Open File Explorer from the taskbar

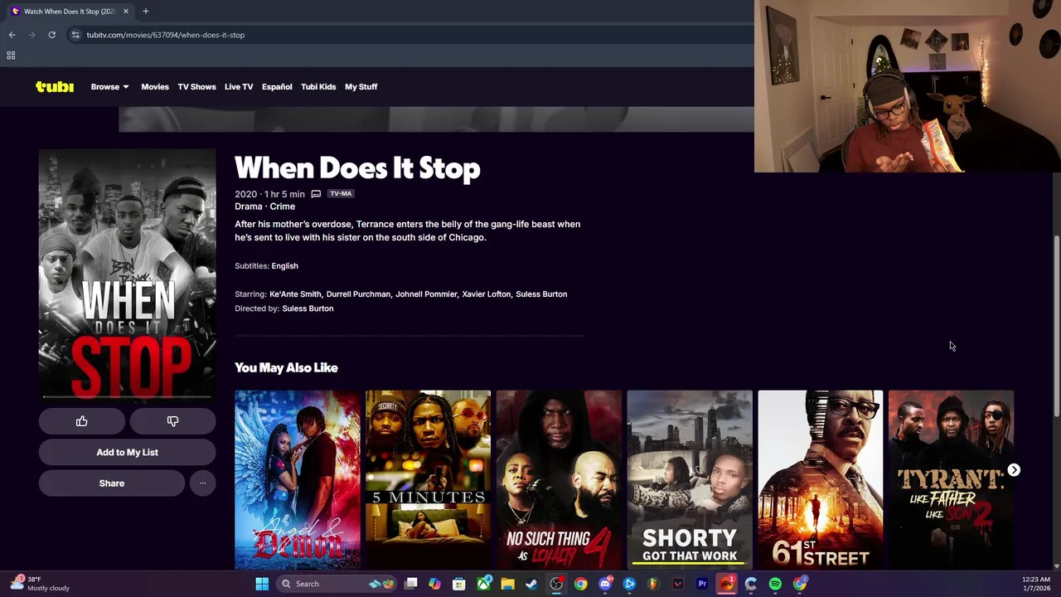click(507, 584)
